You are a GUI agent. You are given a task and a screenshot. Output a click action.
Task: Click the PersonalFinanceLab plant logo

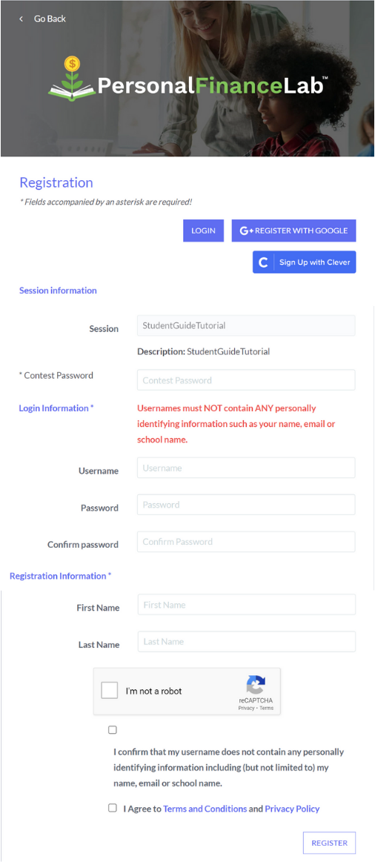pos(72,78)
